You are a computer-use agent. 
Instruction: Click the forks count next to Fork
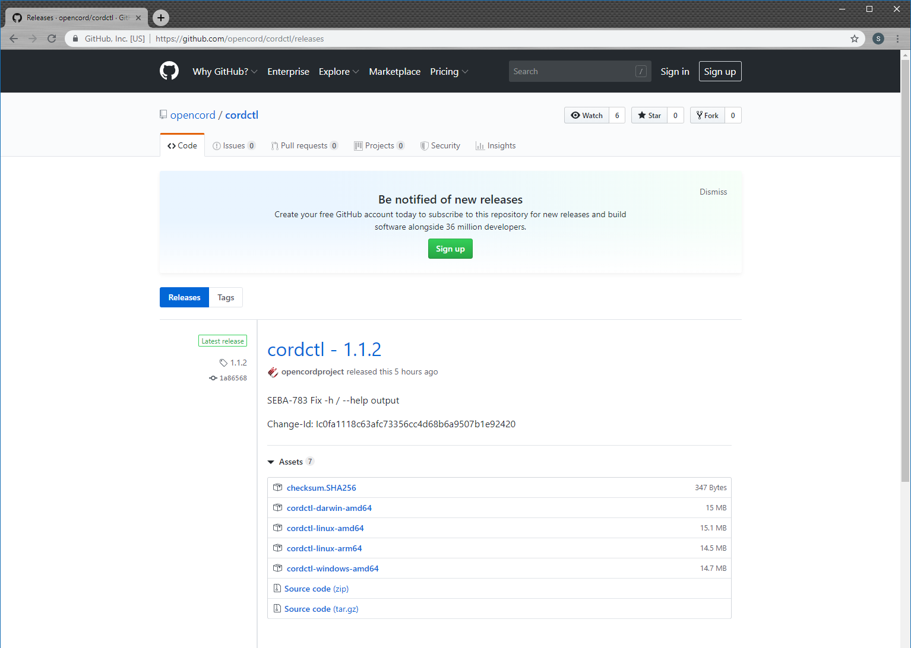[x=733, y=115]
